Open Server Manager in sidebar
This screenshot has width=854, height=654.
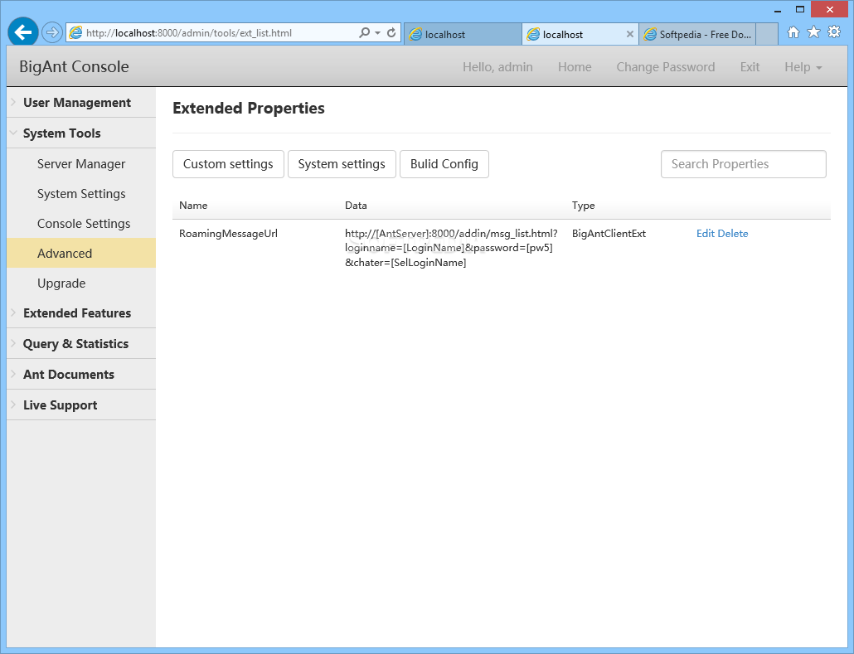click(81, 164)
